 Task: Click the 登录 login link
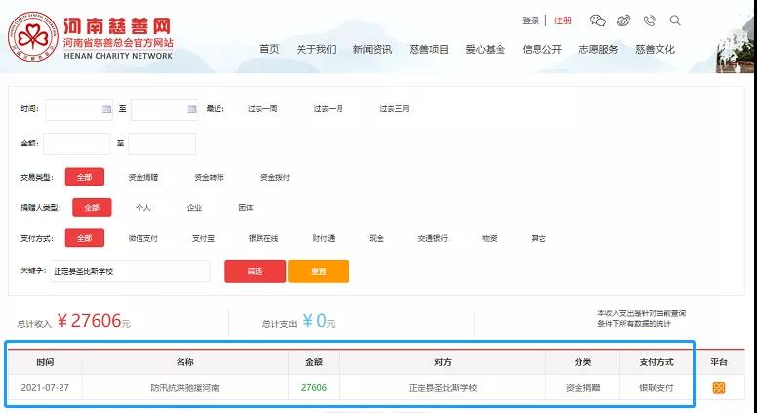(x=531, y=21)
